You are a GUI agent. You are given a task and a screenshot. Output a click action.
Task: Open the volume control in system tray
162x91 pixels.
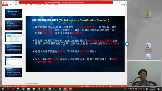(x=141, y=89)
